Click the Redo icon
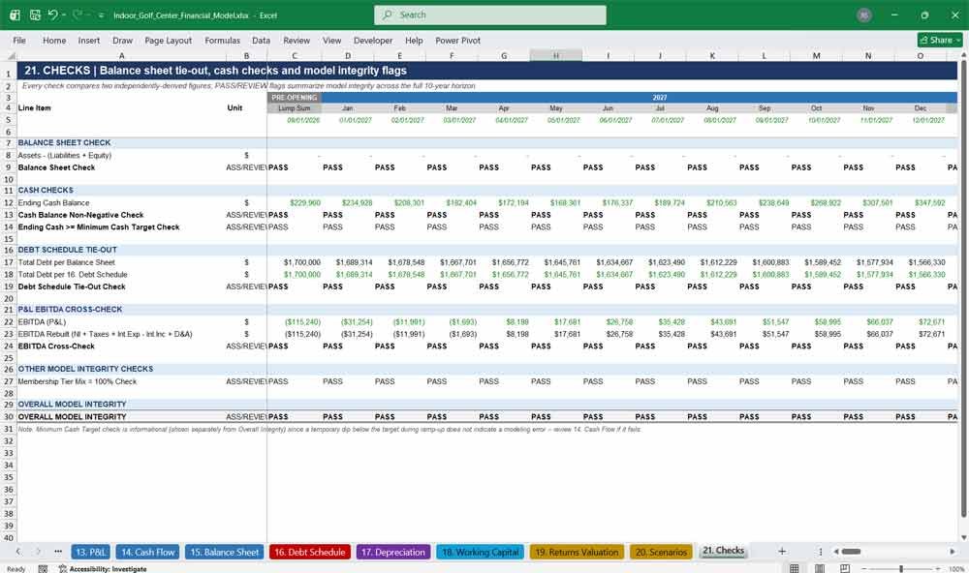This screenshot has height=573, width=969. [x=78, y=15]
